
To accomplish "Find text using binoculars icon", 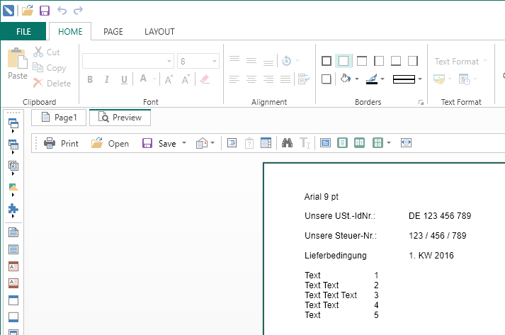I will [287, 142].
